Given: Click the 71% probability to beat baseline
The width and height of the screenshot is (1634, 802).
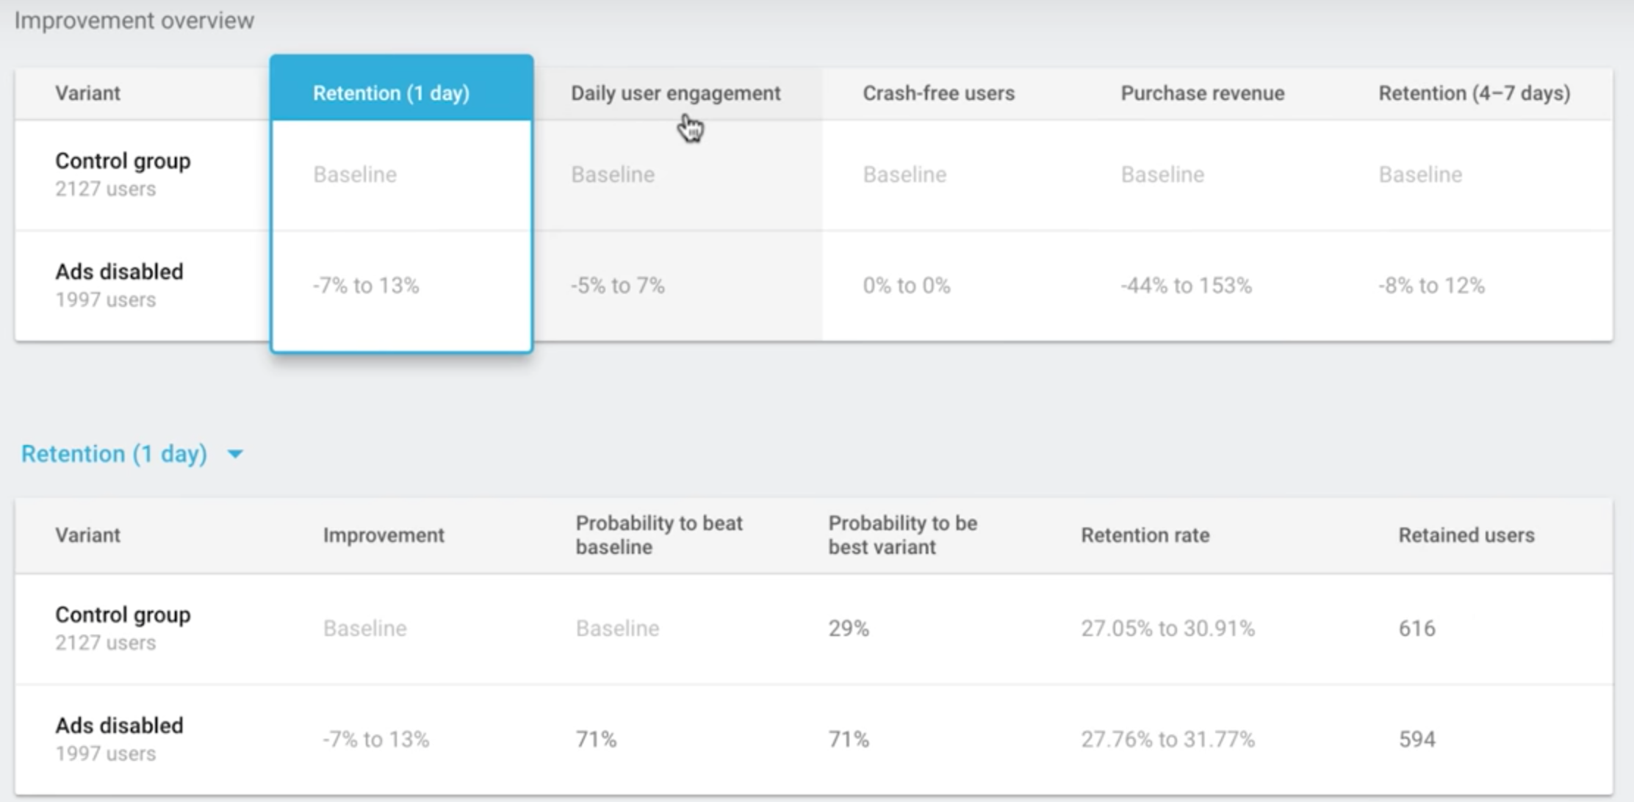Looking at the screenshot, I should [x=597, y=739].
